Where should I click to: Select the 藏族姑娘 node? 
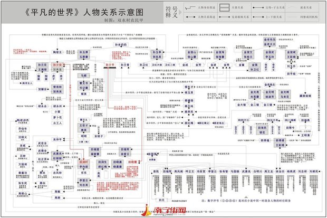(x=305, y=96)
